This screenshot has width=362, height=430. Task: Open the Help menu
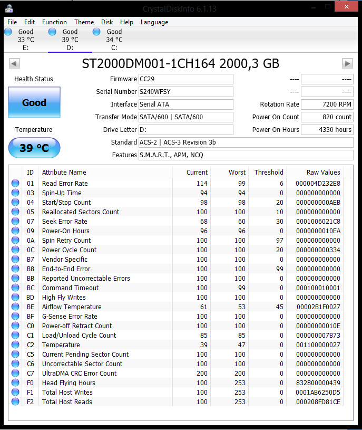tap(126, 22)
